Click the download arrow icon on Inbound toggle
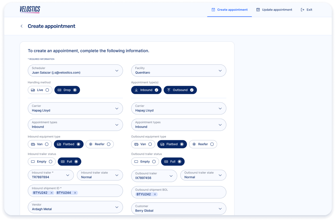This screenshot has height=221, width=336. click(x=137, y=90)
